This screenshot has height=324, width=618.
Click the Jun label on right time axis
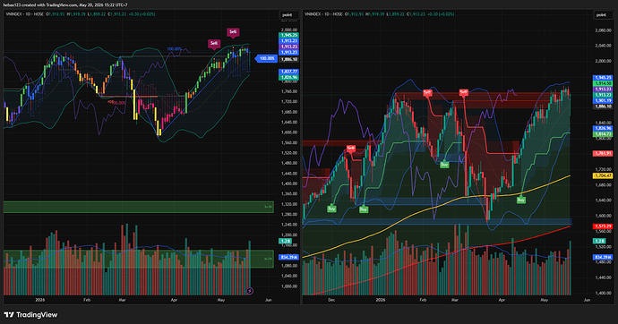click(x=587, y=300)
